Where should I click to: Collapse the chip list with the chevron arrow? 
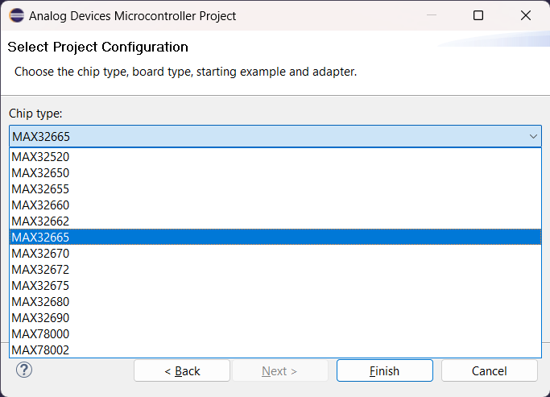pos(533,136)
